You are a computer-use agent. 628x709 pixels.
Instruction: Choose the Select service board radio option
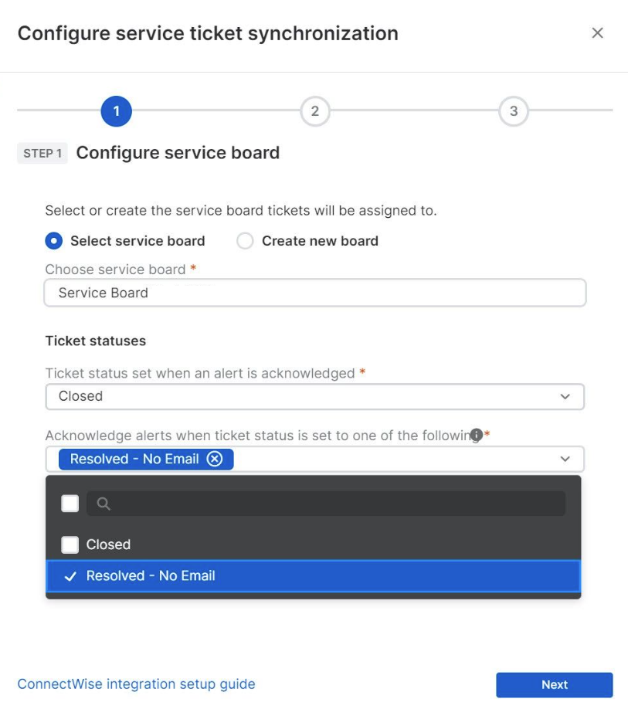53,241
